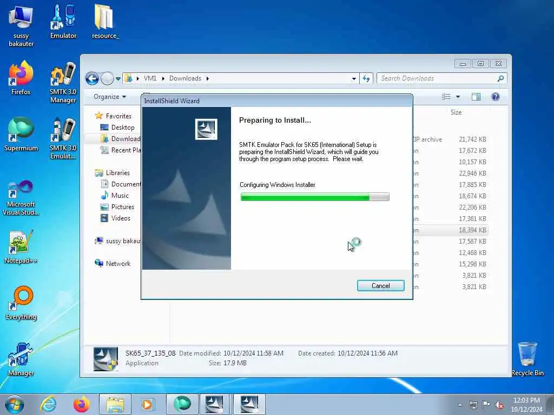Viewport: 554px width, 415px height.
Task: Open the network tray icon
Action: pyautogui.click(x=473, y=405)
